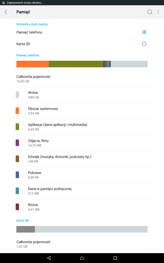Tap Android recent apps square button

(115, 258)
